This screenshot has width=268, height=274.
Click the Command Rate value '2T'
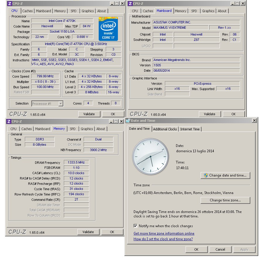tap(76, 199)
